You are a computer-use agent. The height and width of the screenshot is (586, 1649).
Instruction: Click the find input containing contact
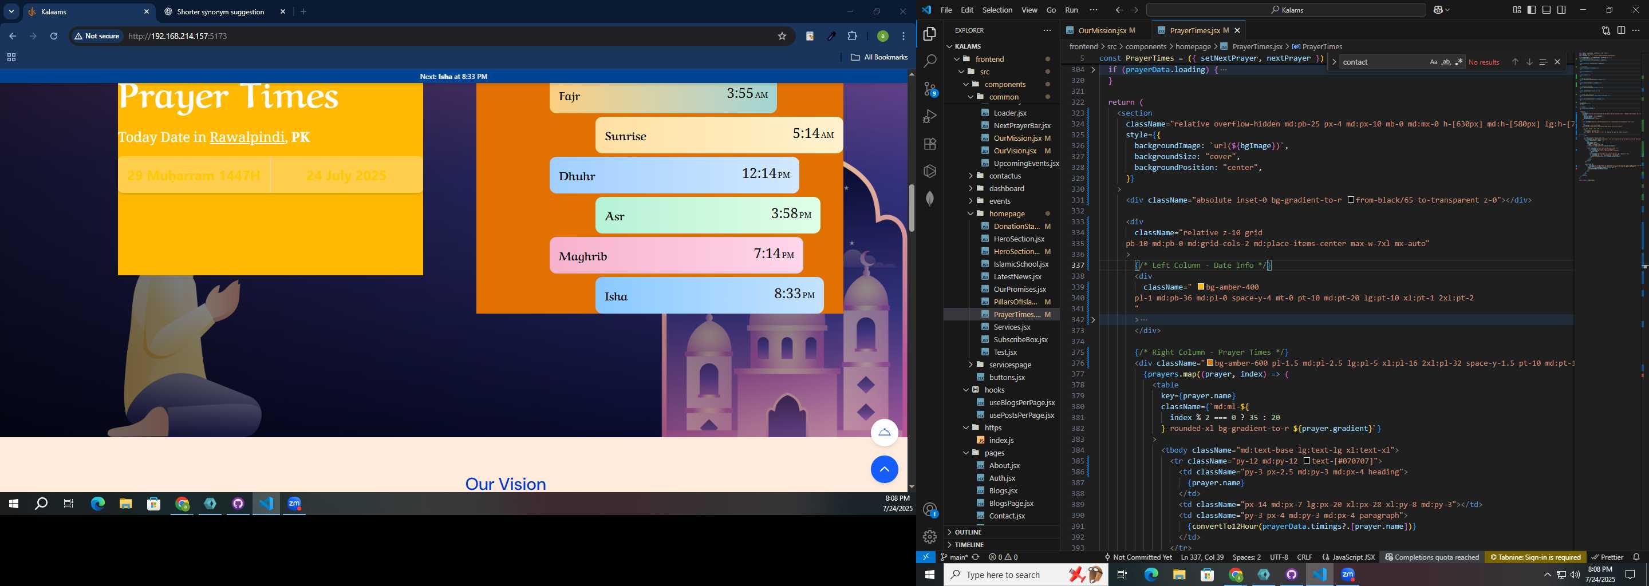pos(1383,62)
